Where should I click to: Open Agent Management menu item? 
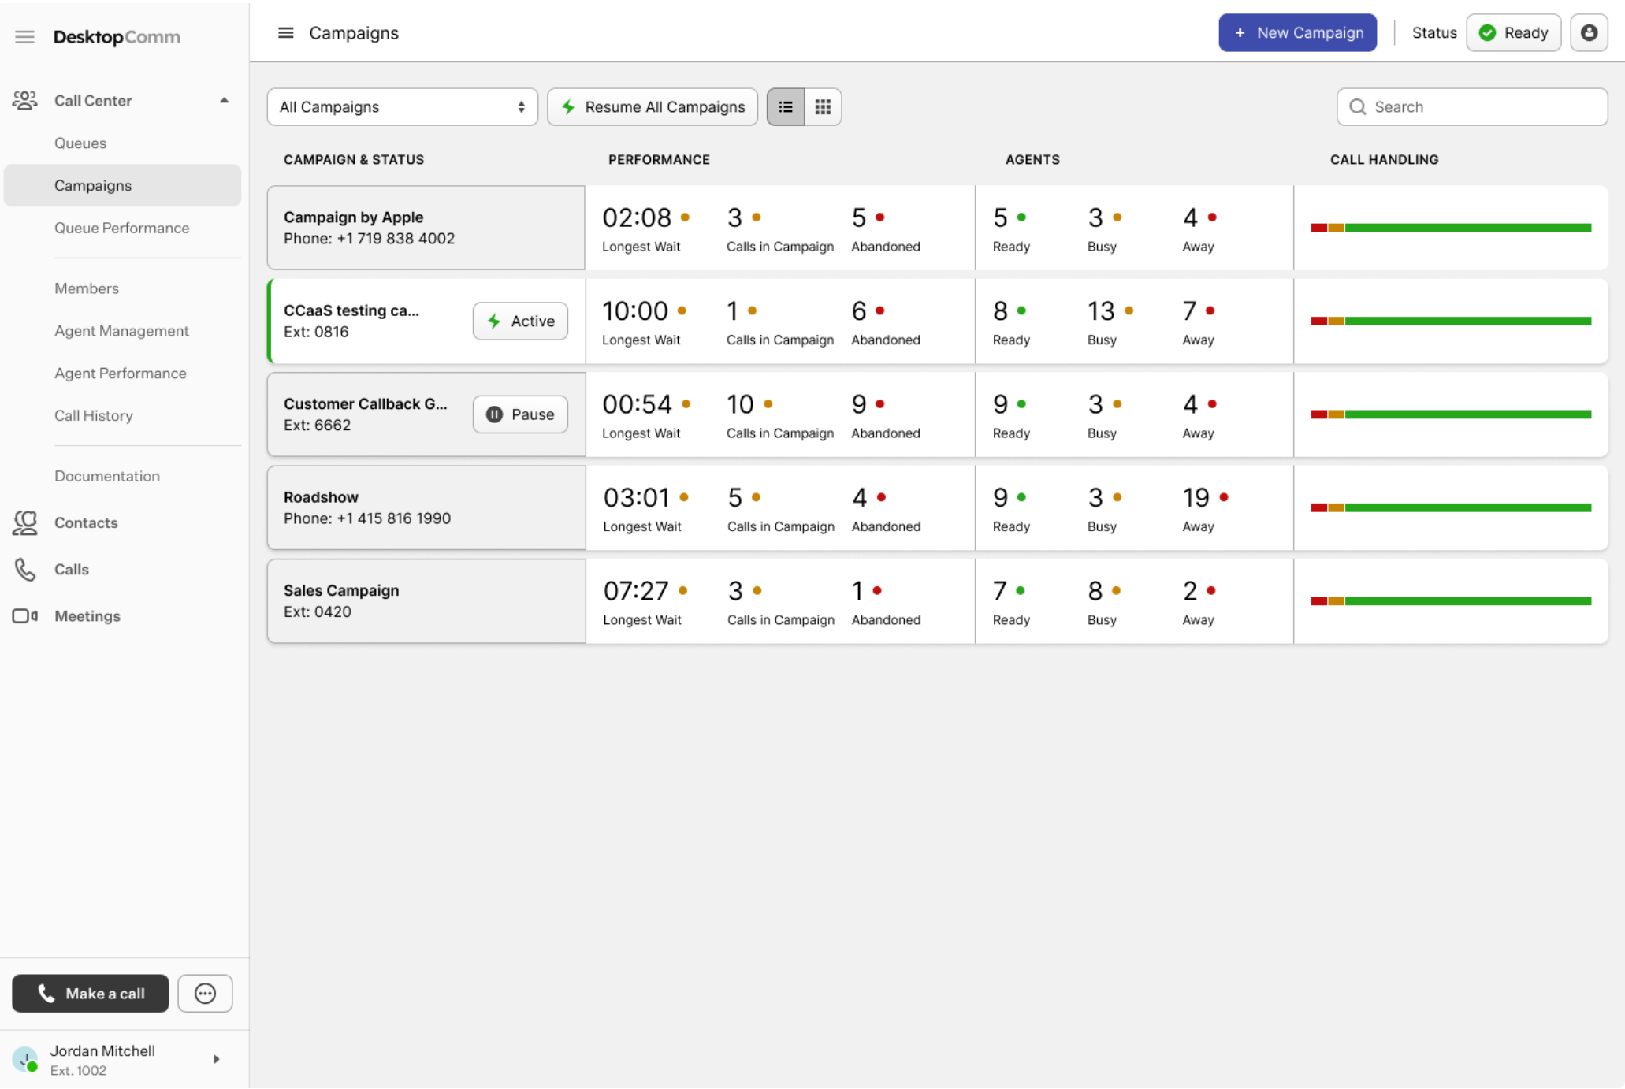[x=121, y=331]
